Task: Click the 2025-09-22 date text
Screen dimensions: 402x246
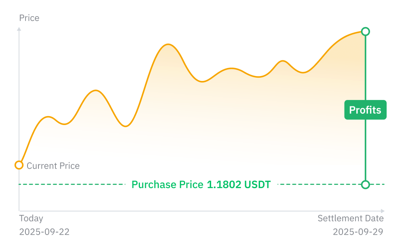Action: (44, 232)
